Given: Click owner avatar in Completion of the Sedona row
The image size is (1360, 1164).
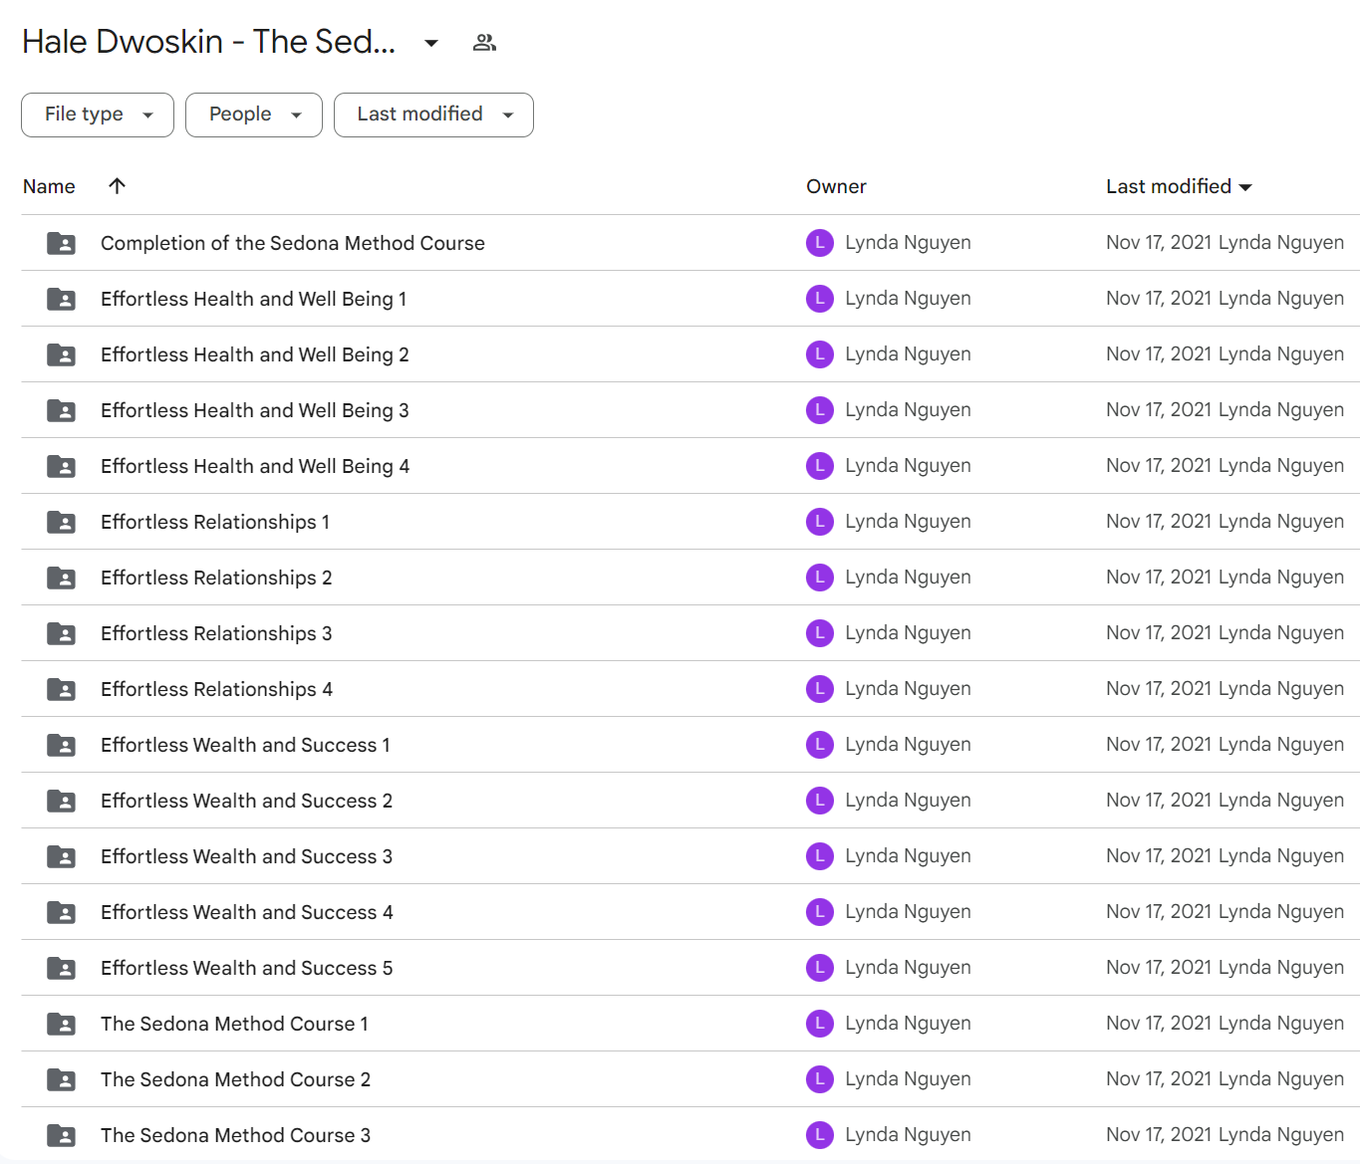Looking at the screenshot, I should click(820, 243).
